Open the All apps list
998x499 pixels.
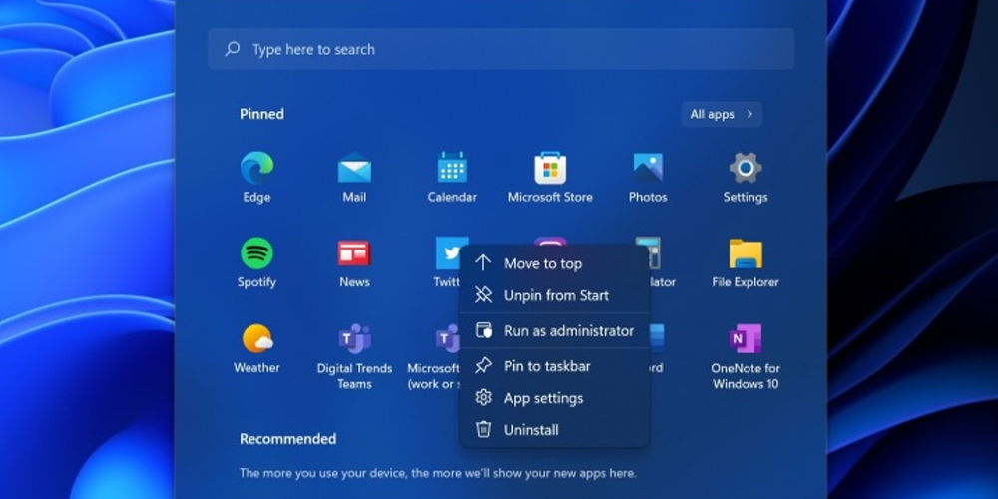click(x=722, y=114)
